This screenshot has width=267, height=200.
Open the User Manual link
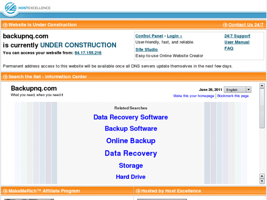click(x=237, y=42)
